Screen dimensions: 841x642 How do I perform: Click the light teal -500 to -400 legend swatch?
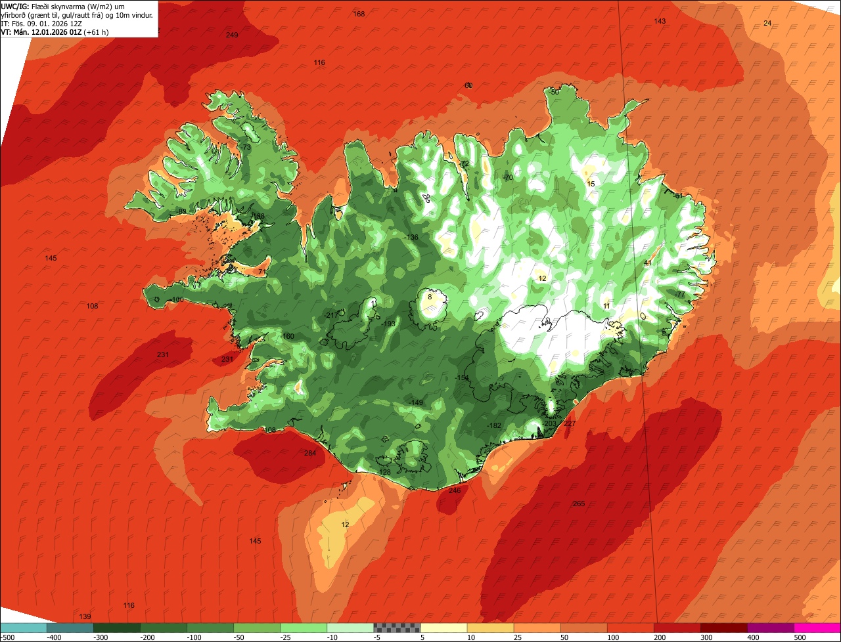23,628
